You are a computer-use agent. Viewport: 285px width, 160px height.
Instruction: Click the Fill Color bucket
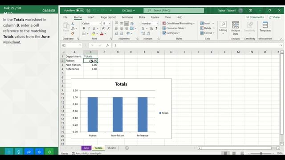click(x=94, y=33)
